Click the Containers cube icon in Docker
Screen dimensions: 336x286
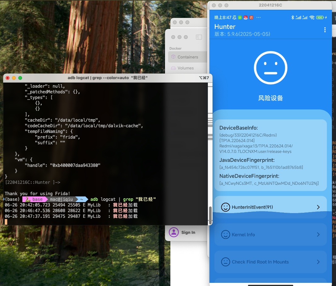click(173, 57)
